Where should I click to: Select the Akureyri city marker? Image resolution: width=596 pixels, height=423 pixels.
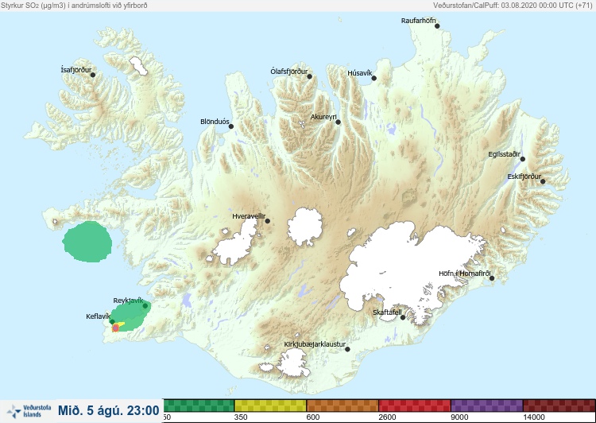click(339, 122)
